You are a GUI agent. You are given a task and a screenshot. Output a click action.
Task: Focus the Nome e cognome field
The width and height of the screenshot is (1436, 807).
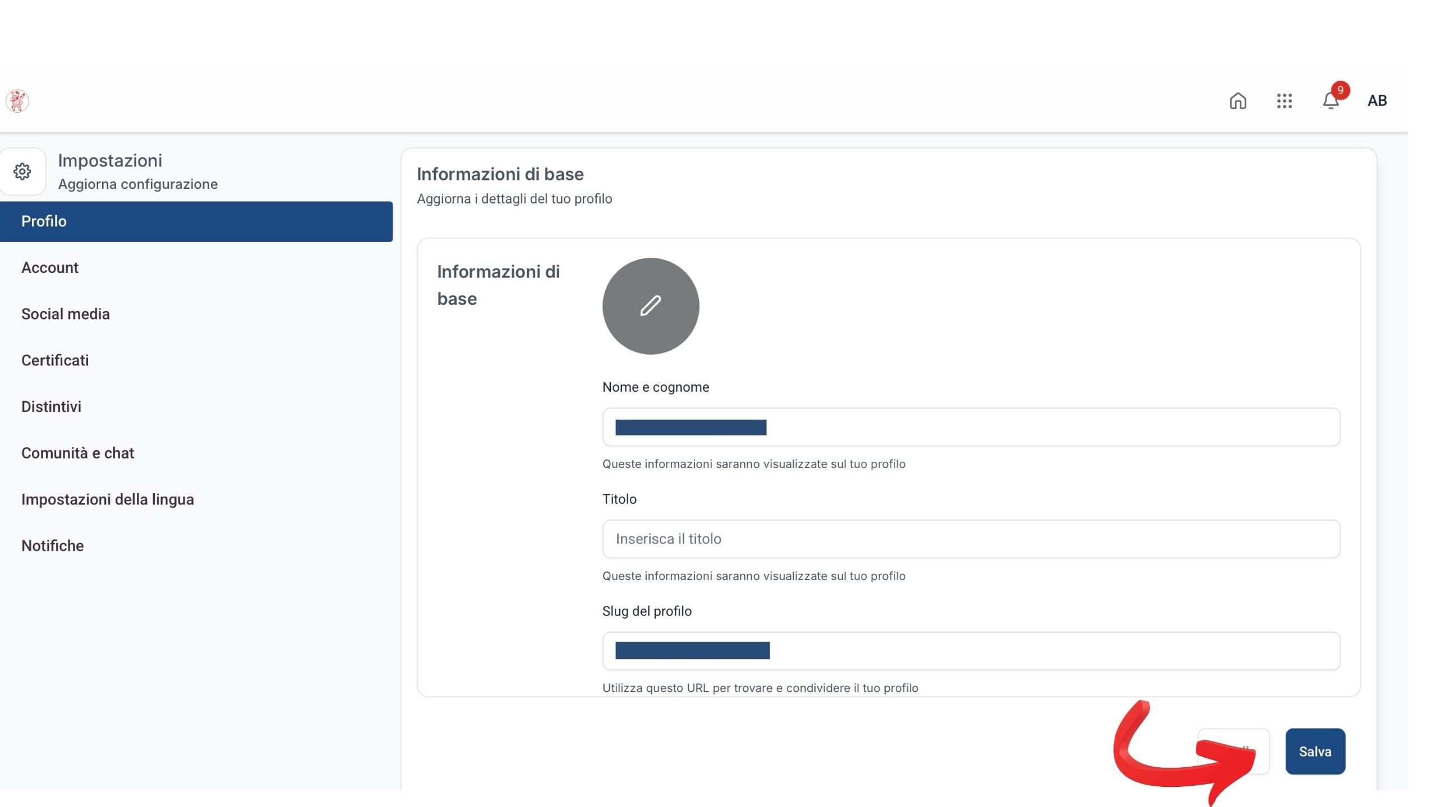coord(972,427)
